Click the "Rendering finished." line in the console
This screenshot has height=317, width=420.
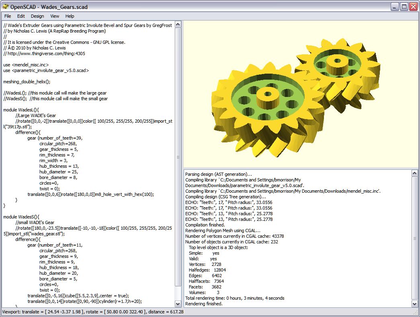pos(204,304)
